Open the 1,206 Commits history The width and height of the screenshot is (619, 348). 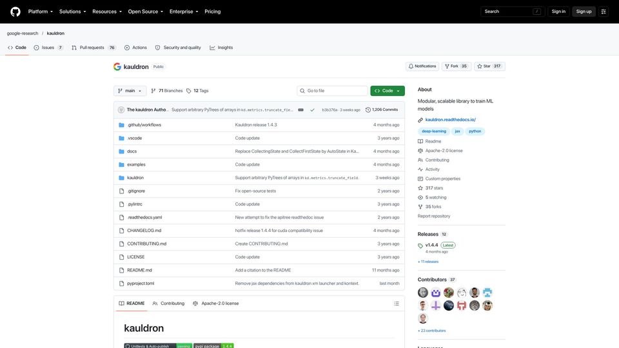(381, 110)
